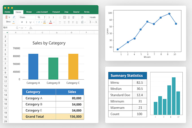Click the Summary Statistics table header

tap(127, 76)
